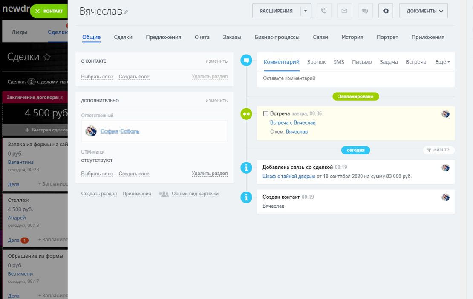
Task: Click Создать раздел link
Action: [99, 194]
